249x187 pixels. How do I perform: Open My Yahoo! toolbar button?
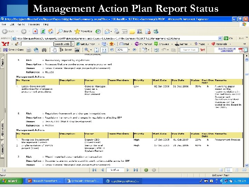pyautogui.click(x=143, y=44)
